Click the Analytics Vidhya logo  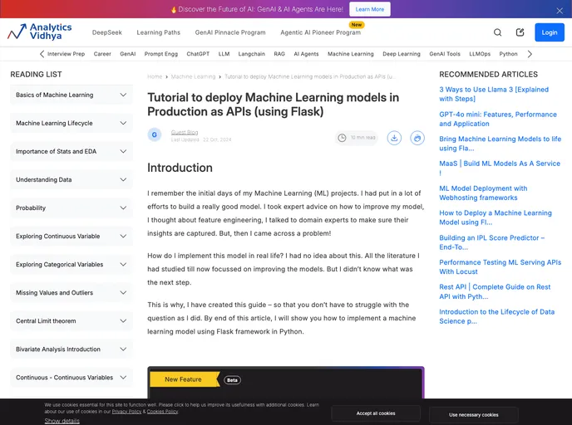tap(39, 32)
